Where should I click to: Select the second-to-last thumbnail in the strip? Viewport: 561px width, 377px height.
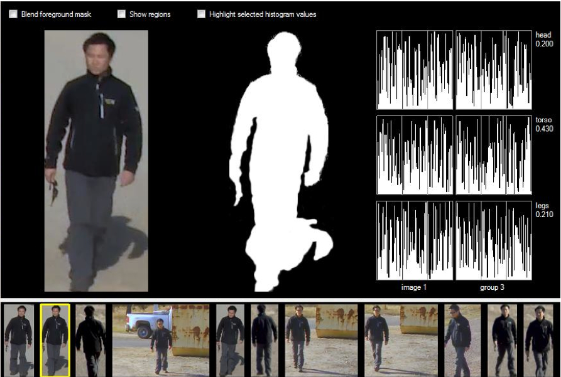click(503, 340)
